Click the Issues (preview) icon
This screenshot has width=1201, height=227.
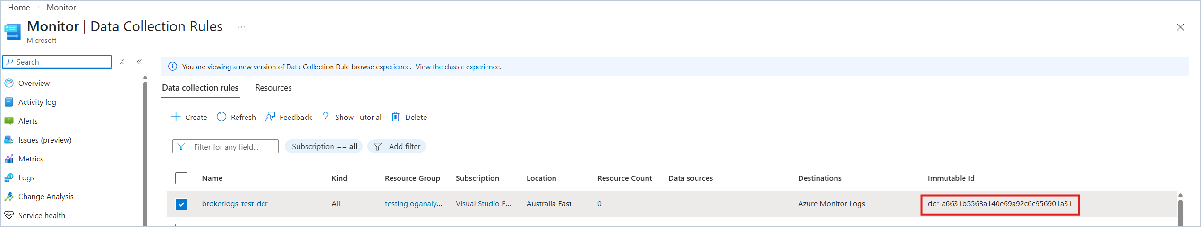(9, 140)
